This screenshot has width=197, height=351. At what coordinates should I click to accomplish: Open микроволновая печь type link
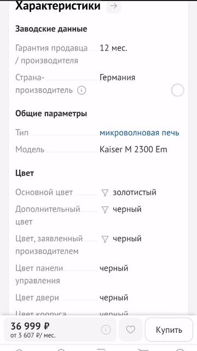pos(140,133)
